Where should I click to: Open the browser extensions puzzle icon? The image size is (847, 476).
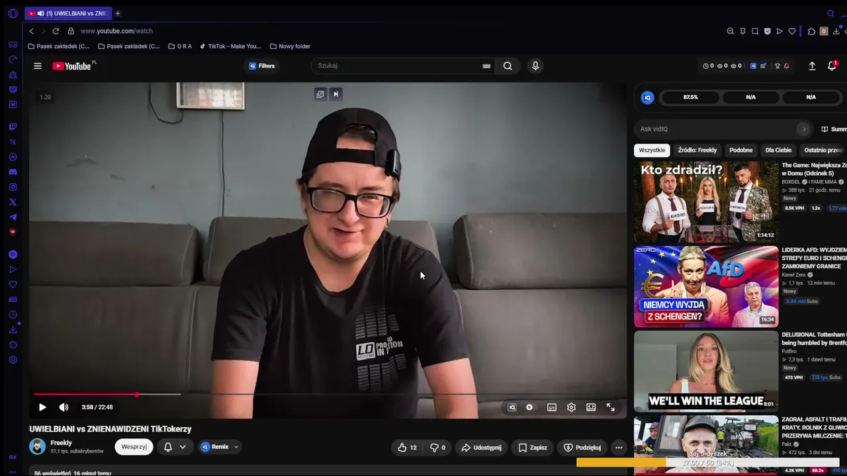(811, 31)
